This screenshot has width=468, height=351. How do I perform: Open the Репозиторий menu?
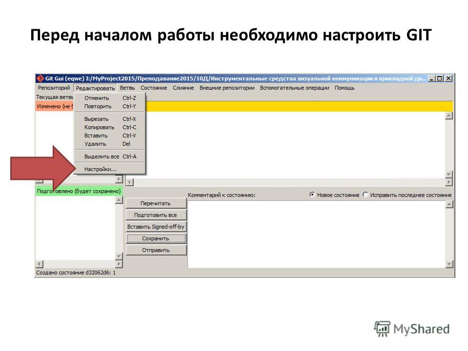click(x=54, y=88)
